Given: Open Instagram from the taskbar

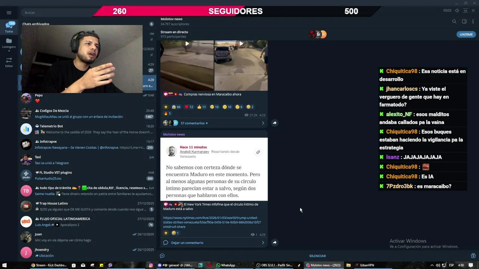Looking at the screenshot, I should click(151, 265).
